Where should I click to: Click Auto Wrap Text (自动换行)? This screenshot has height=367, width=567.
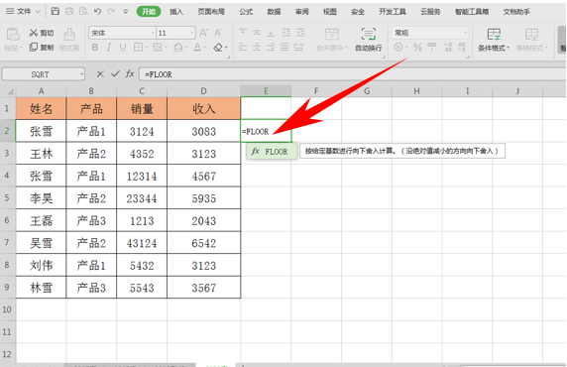tap(369, 40)
